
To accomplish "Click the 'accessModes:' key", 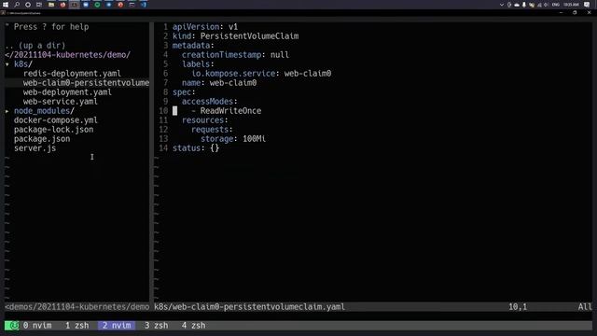I will 209,102.
